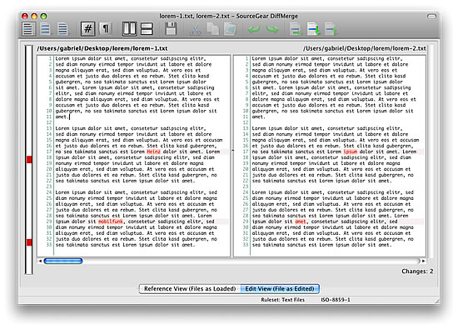Click the floppy disk Save icon
Viewport: 458px width, 329px height.
(171, 29)
